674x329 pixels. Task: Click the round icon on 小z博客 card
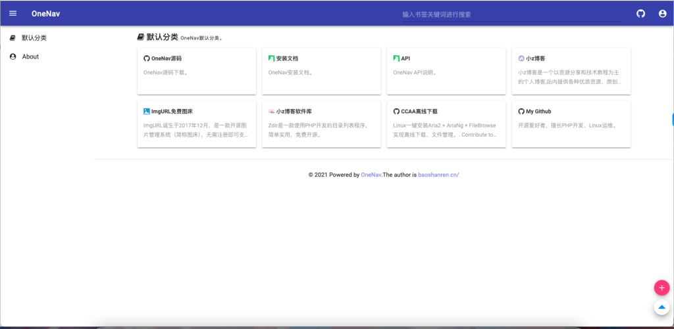[x=521, y=58]
